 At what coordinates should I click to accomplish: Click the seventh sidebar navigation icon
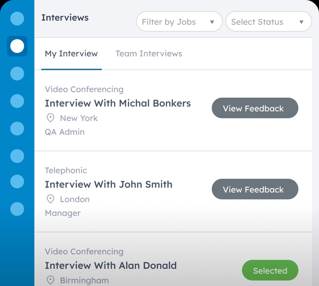pyautogui.click(x=17, y=181)
